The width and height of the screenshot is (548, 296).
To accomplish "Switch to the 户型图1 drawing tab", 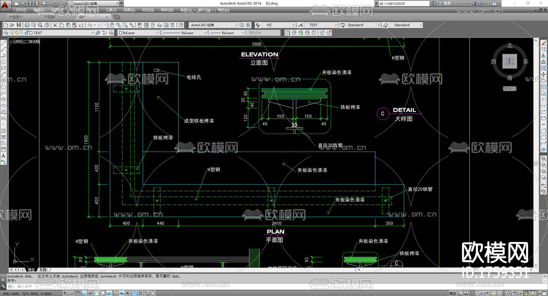I will coord(16,17).
